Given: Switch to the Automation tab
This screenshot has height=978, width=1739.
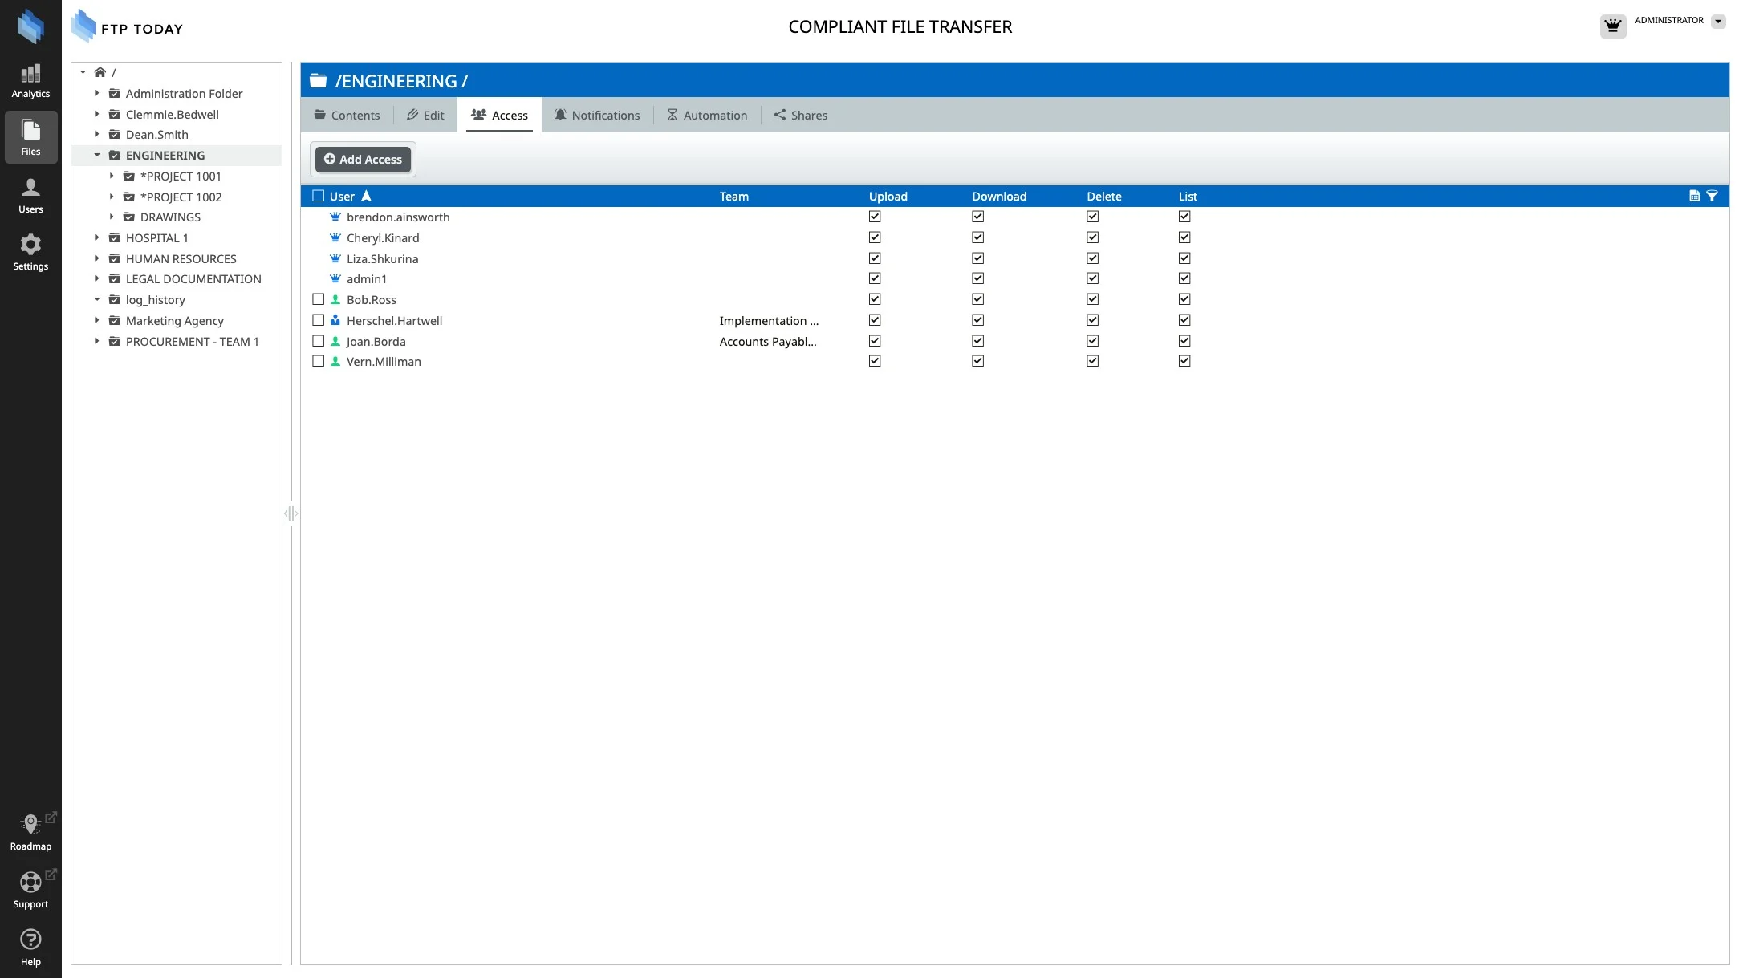Looking at the screenshot, I should coord(707,116).
